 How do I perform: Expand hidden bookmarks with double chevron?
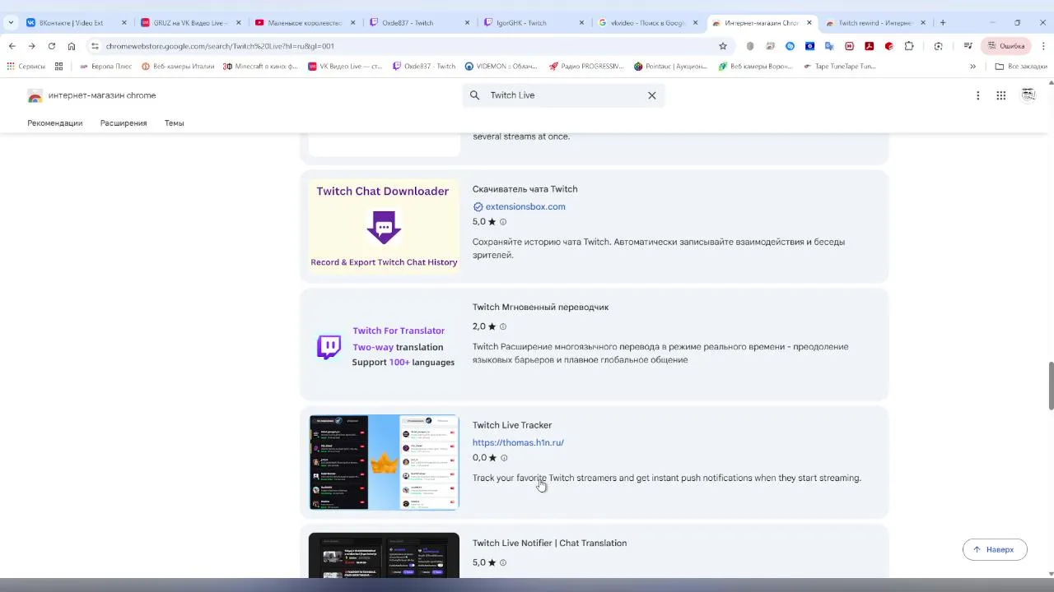point(972,66)
